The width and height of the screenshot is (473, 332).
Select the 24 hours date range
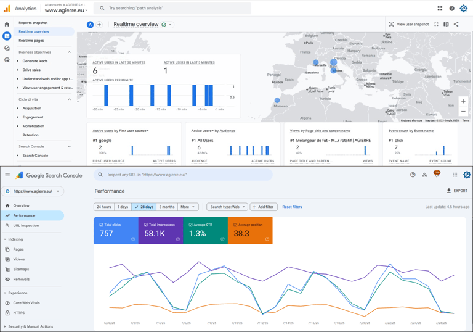pos(103,207)
